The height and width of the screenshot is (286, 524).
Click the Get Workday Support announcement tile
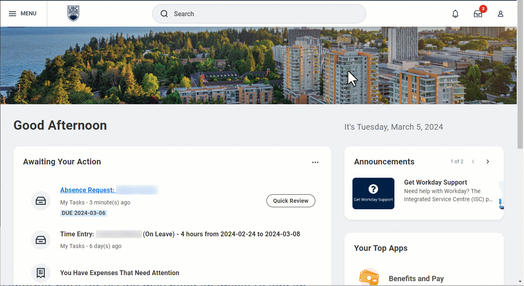[x=373, y=193]
